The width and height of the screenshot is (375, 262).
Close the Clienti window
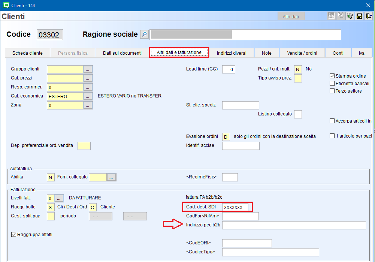368,5
